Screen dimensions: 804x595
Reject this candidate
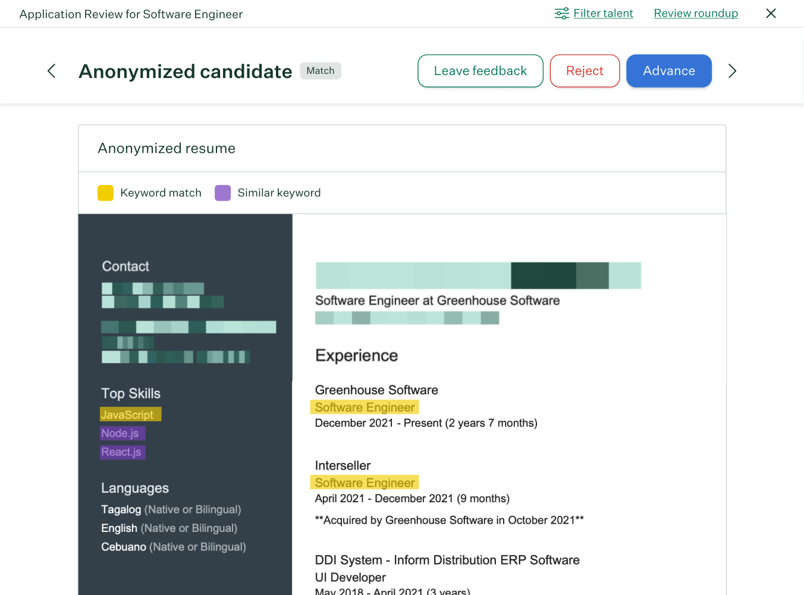click(x=585, y=71)
